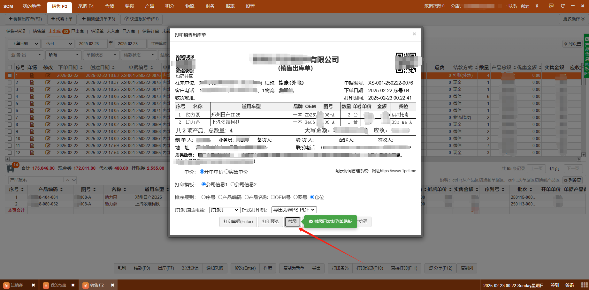The image size is (589, 290).
Task: Expand the 更多操作 menu
Action: click(x=573, y=19)
